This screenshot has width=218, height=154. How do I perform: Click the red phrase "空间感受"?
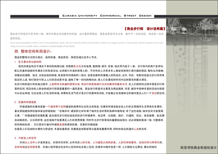32,147
